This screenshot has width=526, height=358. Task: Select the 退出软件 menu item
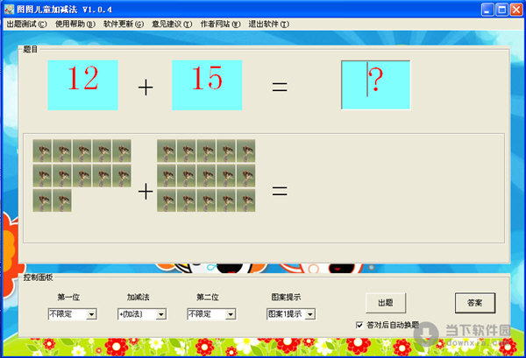point(269,24)
